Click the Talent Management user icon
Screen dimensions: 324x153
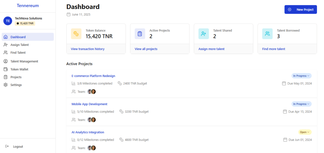click(x=6, y=61)
